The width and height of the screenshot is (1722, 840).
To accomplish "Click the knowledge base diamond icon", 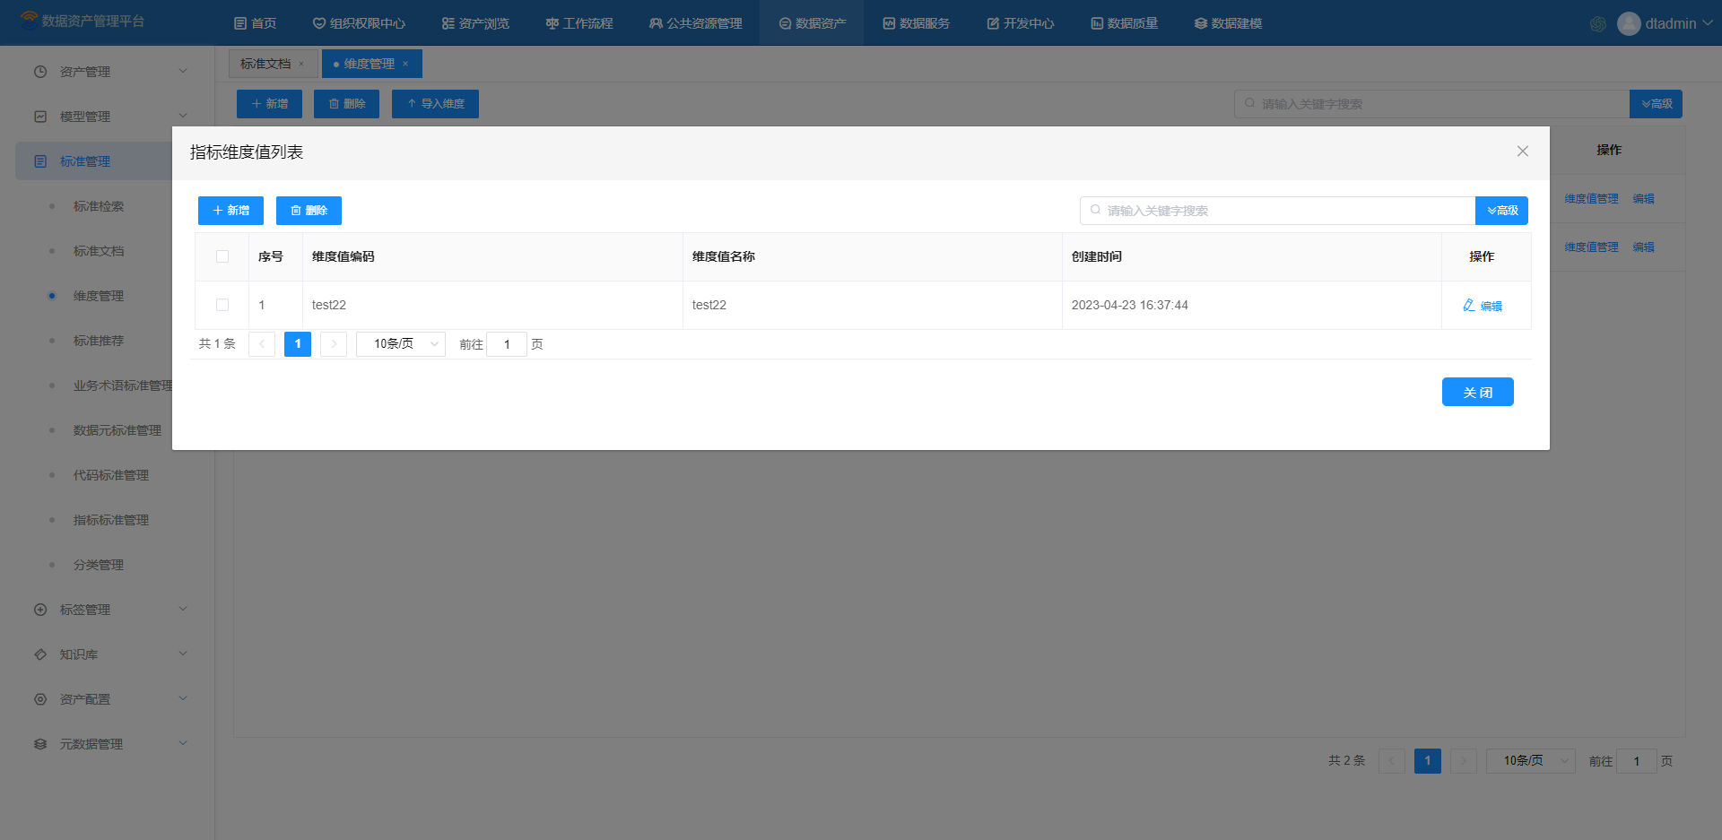I will 40,654.
